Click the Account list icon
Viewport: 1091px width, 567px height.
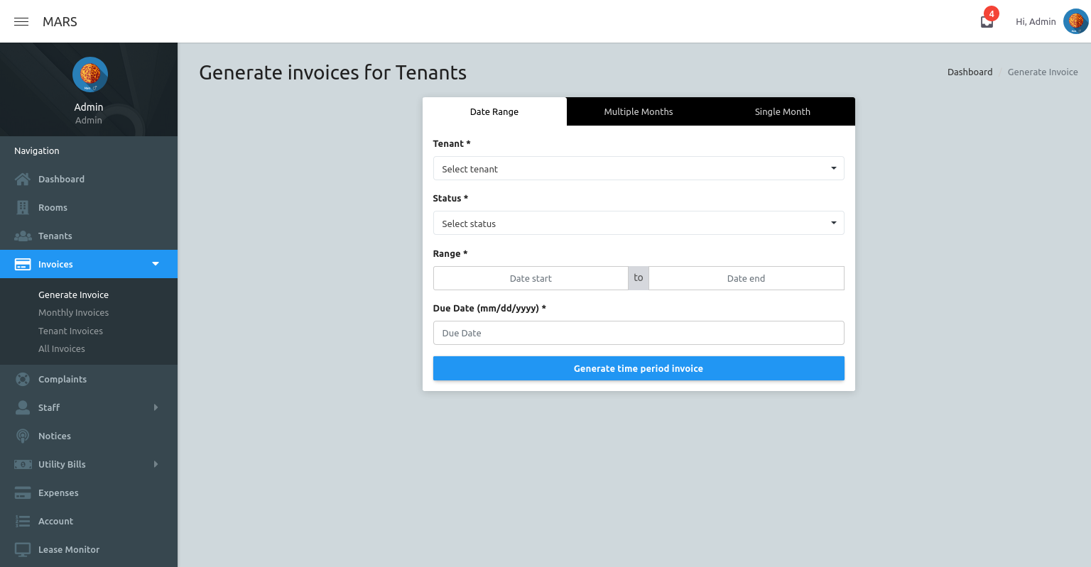tap(21, 521)
